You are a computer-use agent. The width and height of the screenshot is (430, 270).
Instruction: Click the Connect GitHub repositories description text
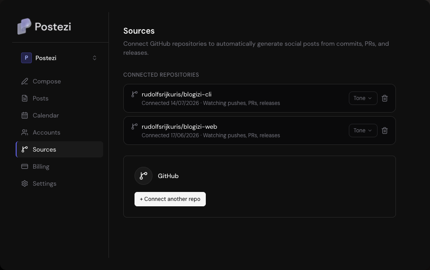point(256,48)
